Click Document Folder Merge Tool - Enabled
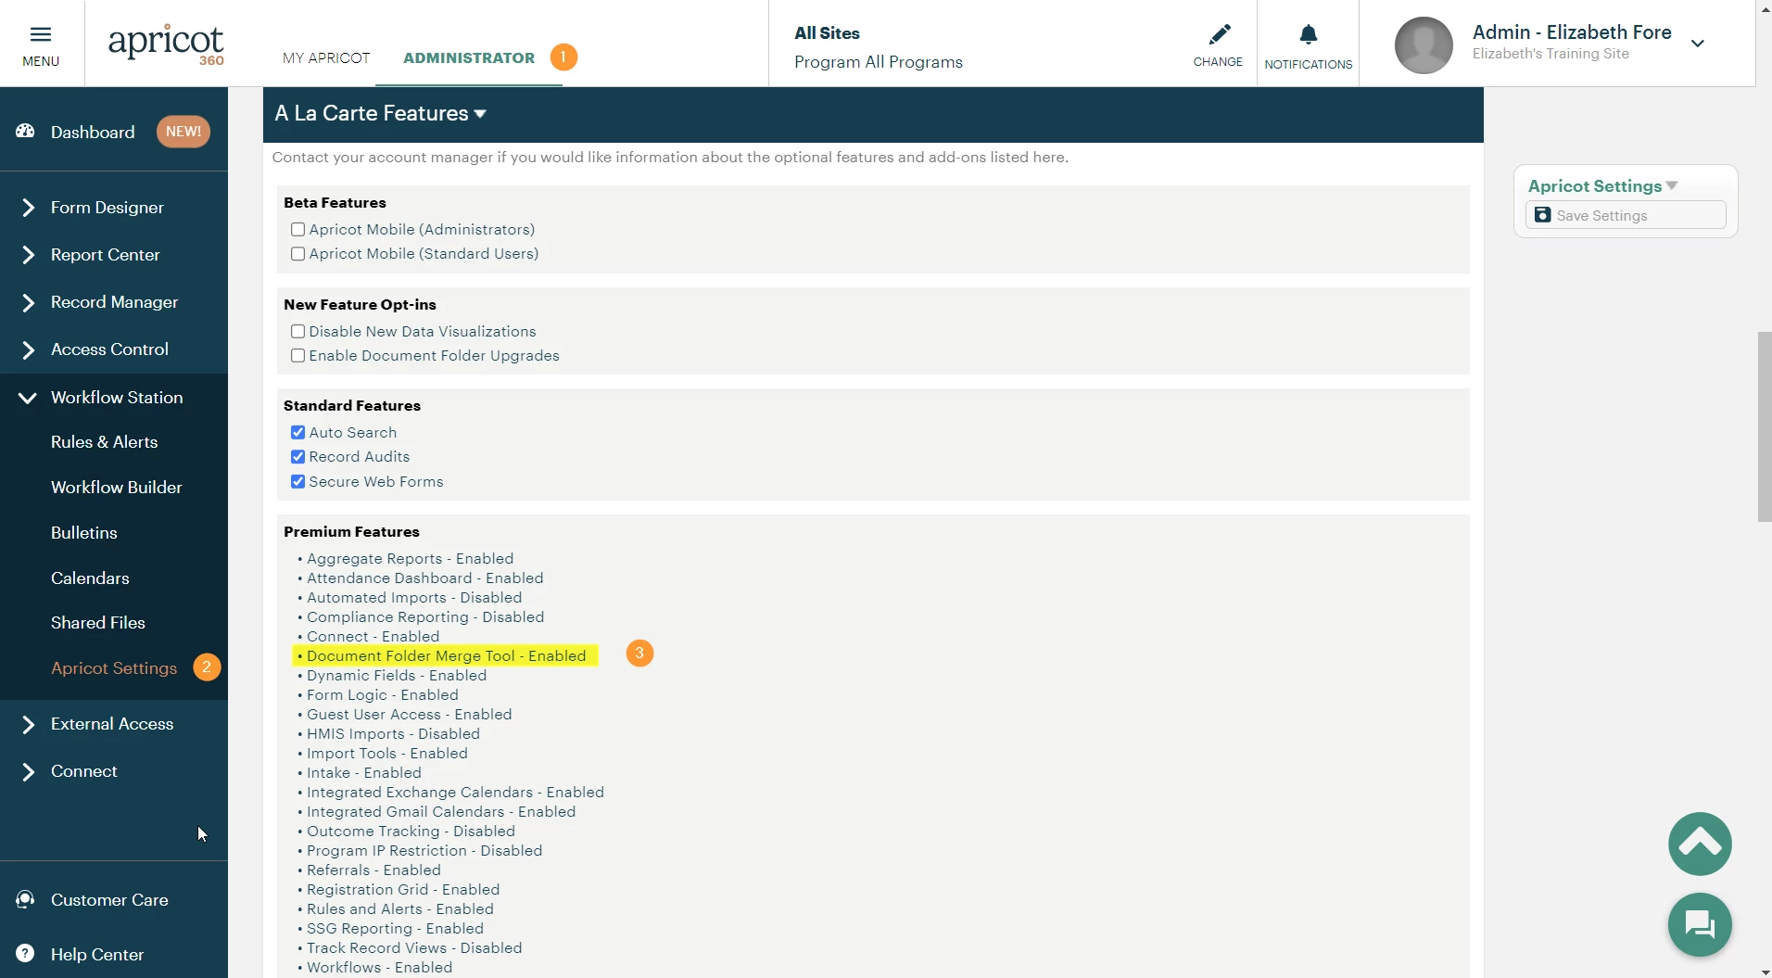This screenshot has height=978, width=1772. pos(447,656)
